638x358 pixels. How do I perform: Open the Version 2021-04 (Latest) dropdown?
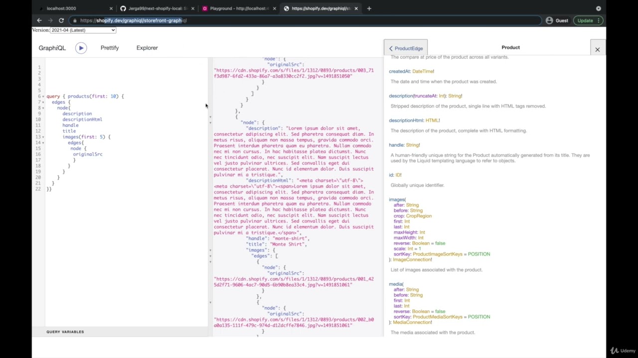click(x=83, y=30)
